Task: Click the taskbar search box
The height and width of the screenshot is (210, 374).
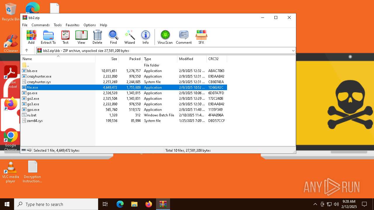Action: [56, 204]
